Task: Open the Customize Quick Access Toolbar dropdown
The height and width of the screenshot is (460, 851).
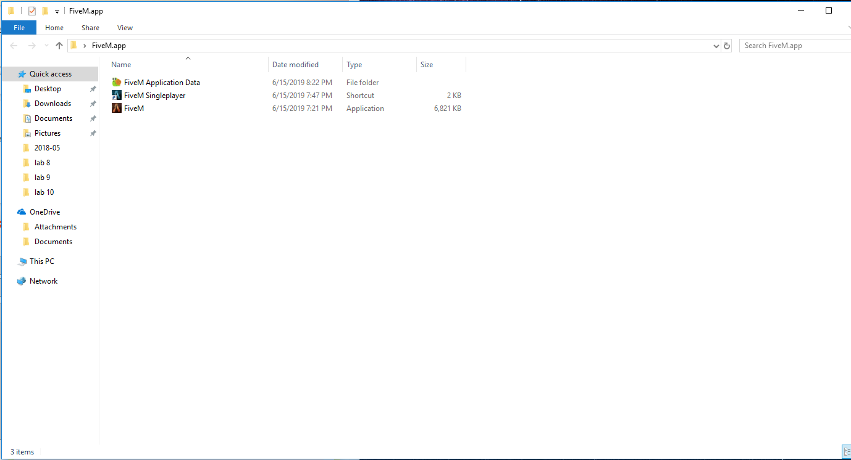Action: (57, 12)
